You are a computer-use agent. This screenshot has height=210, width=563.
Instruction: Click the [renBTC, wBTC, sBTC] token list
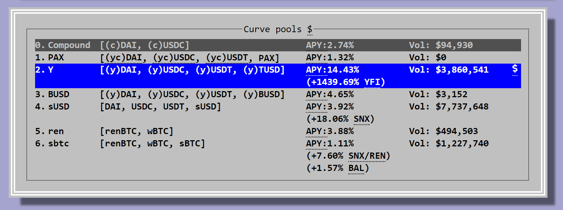(x=152, y=143)
